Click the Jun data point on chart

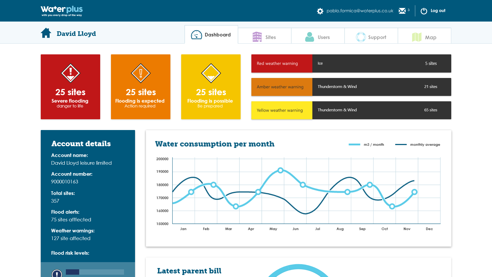coord(303,185)
